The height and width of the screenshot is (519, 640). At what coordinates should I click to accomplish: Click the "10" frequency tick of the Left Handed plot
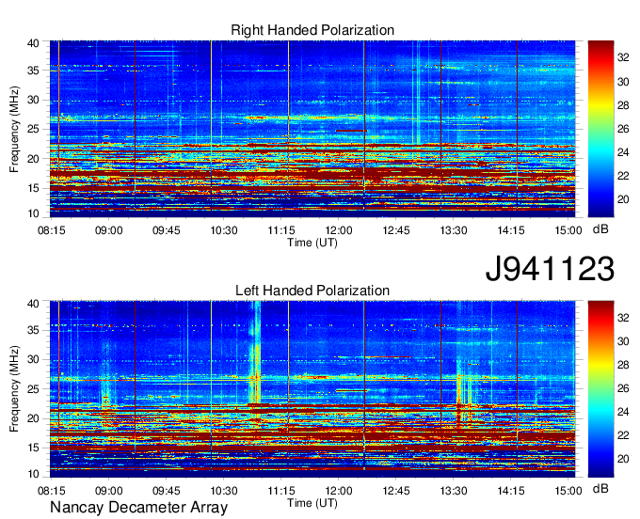click(33, 474)
